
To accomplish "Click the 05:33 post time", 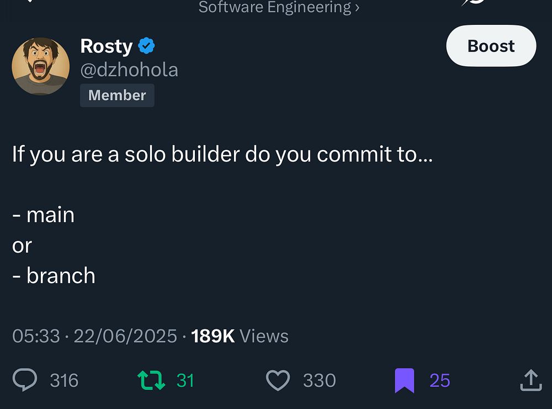I will [x=36, y=336].
